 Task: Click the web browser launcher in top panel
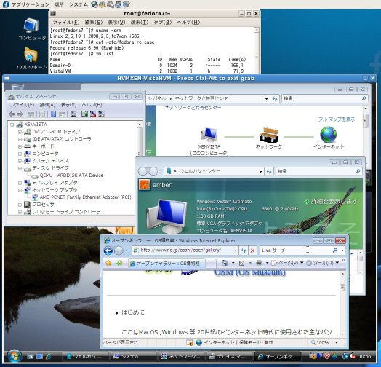tap(95, 4)
